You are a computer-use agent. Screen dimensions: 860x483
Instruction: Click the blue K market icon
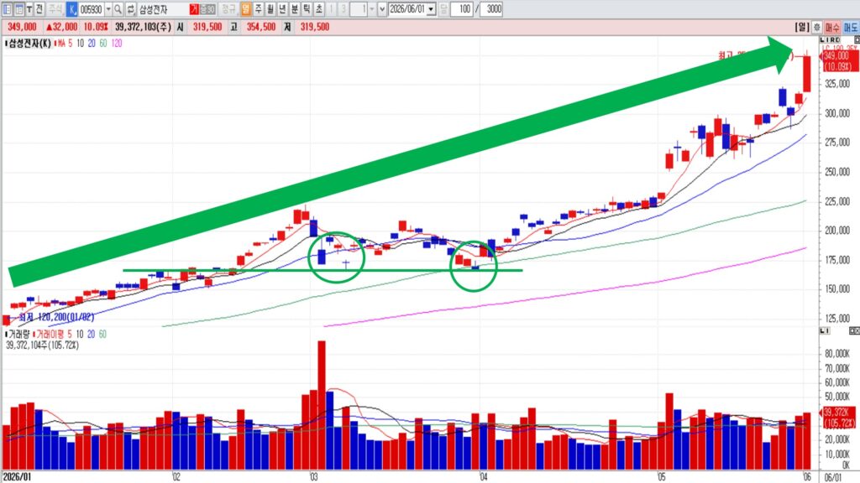click(72, 9)
